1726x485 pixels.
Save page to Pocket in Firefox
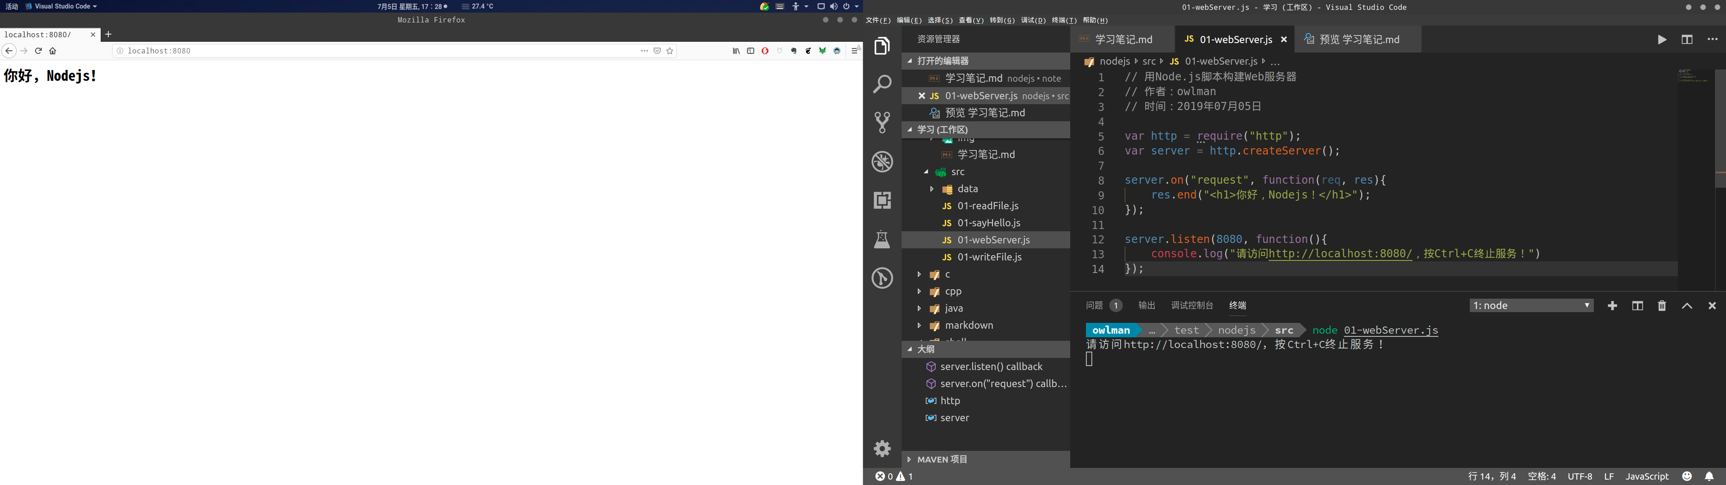tap(657, 51)
